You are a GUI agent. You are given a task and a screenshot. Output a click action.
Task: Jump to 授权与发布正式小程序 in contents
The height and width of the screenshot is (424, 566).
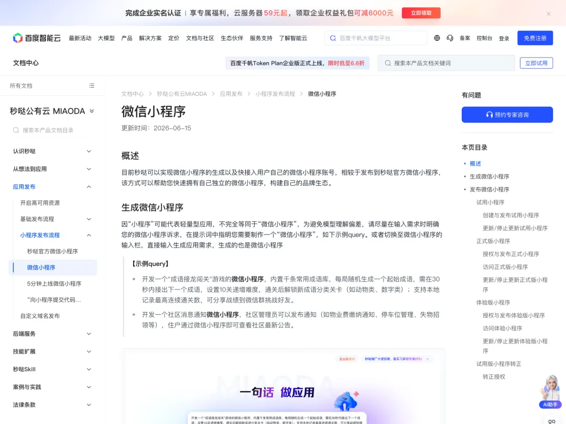pos(511,254)
